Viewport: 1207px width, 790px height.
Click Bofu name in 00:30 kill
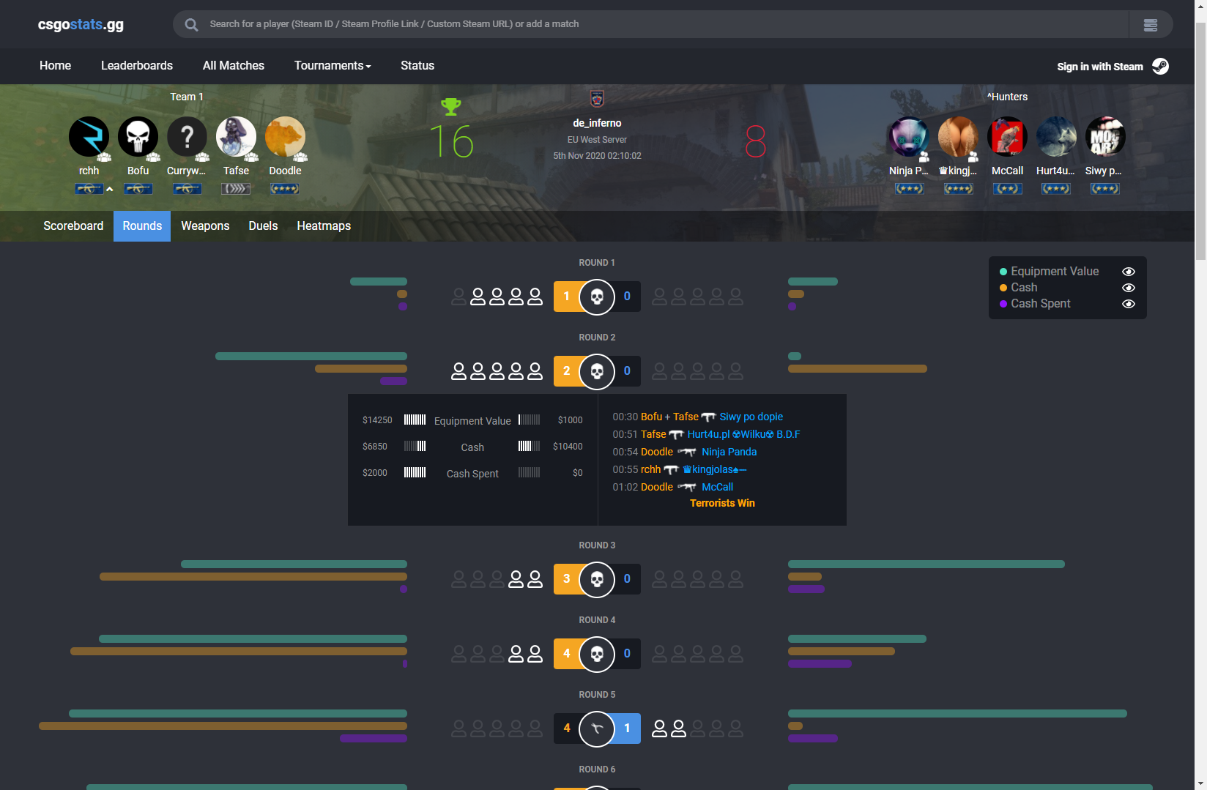point(651,417)
